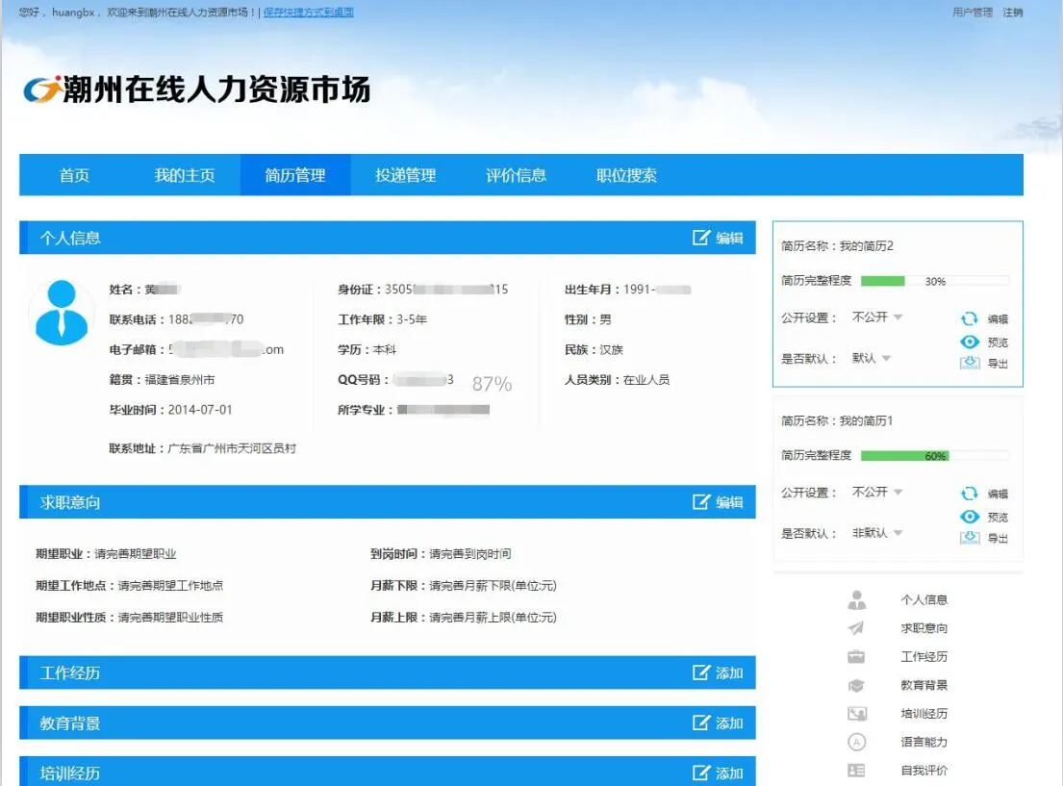Viewport: 1063px width, 786px height.
Task: Click 添加 text in 培训经历 header
Action: 729,773
